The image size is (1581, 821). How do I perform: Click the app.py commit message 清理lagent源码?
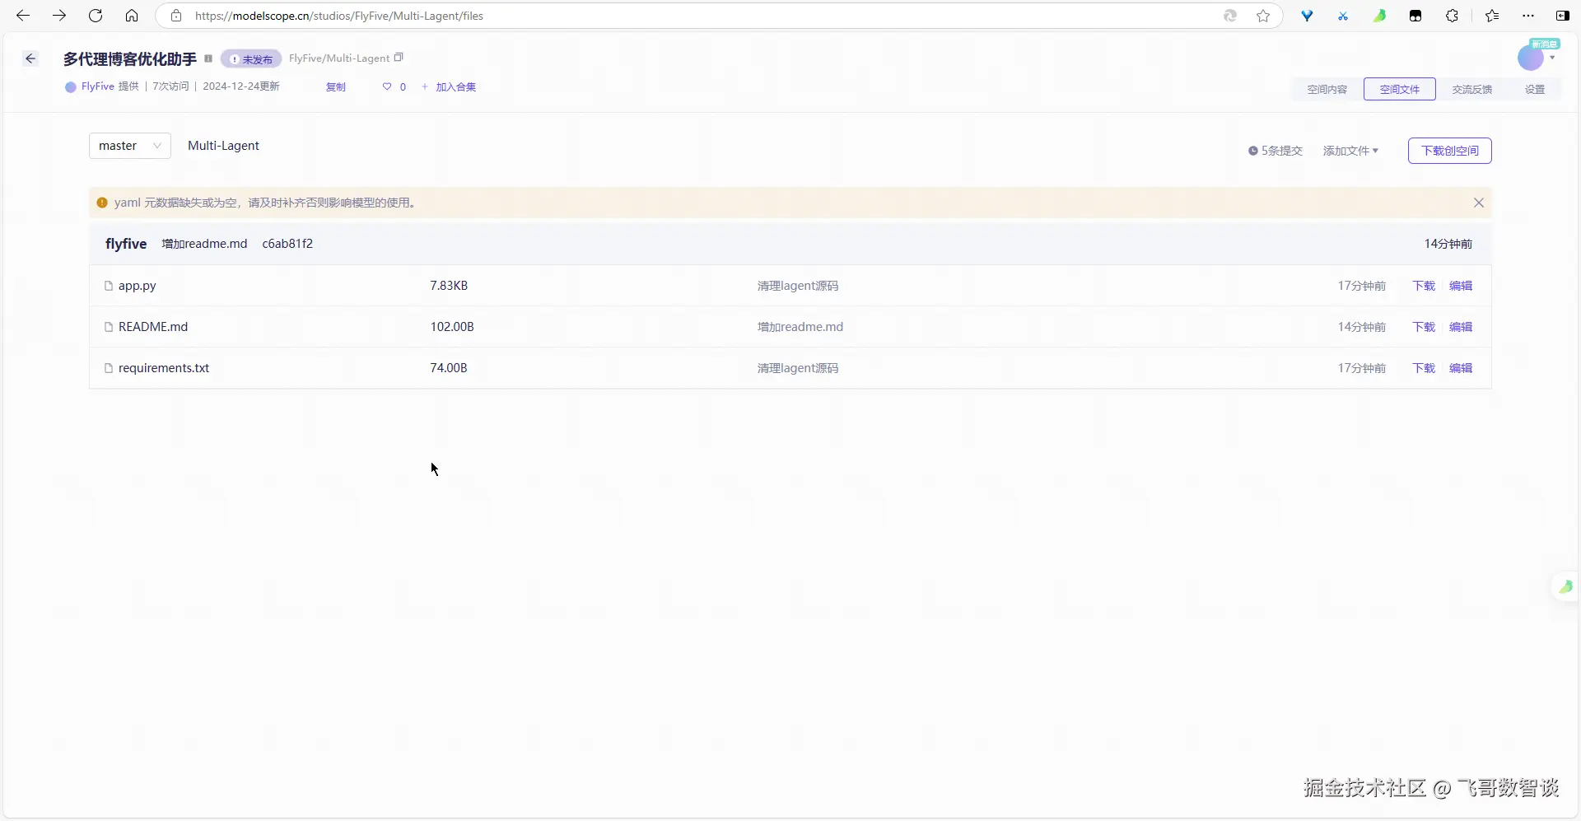[x=798, y=286]
